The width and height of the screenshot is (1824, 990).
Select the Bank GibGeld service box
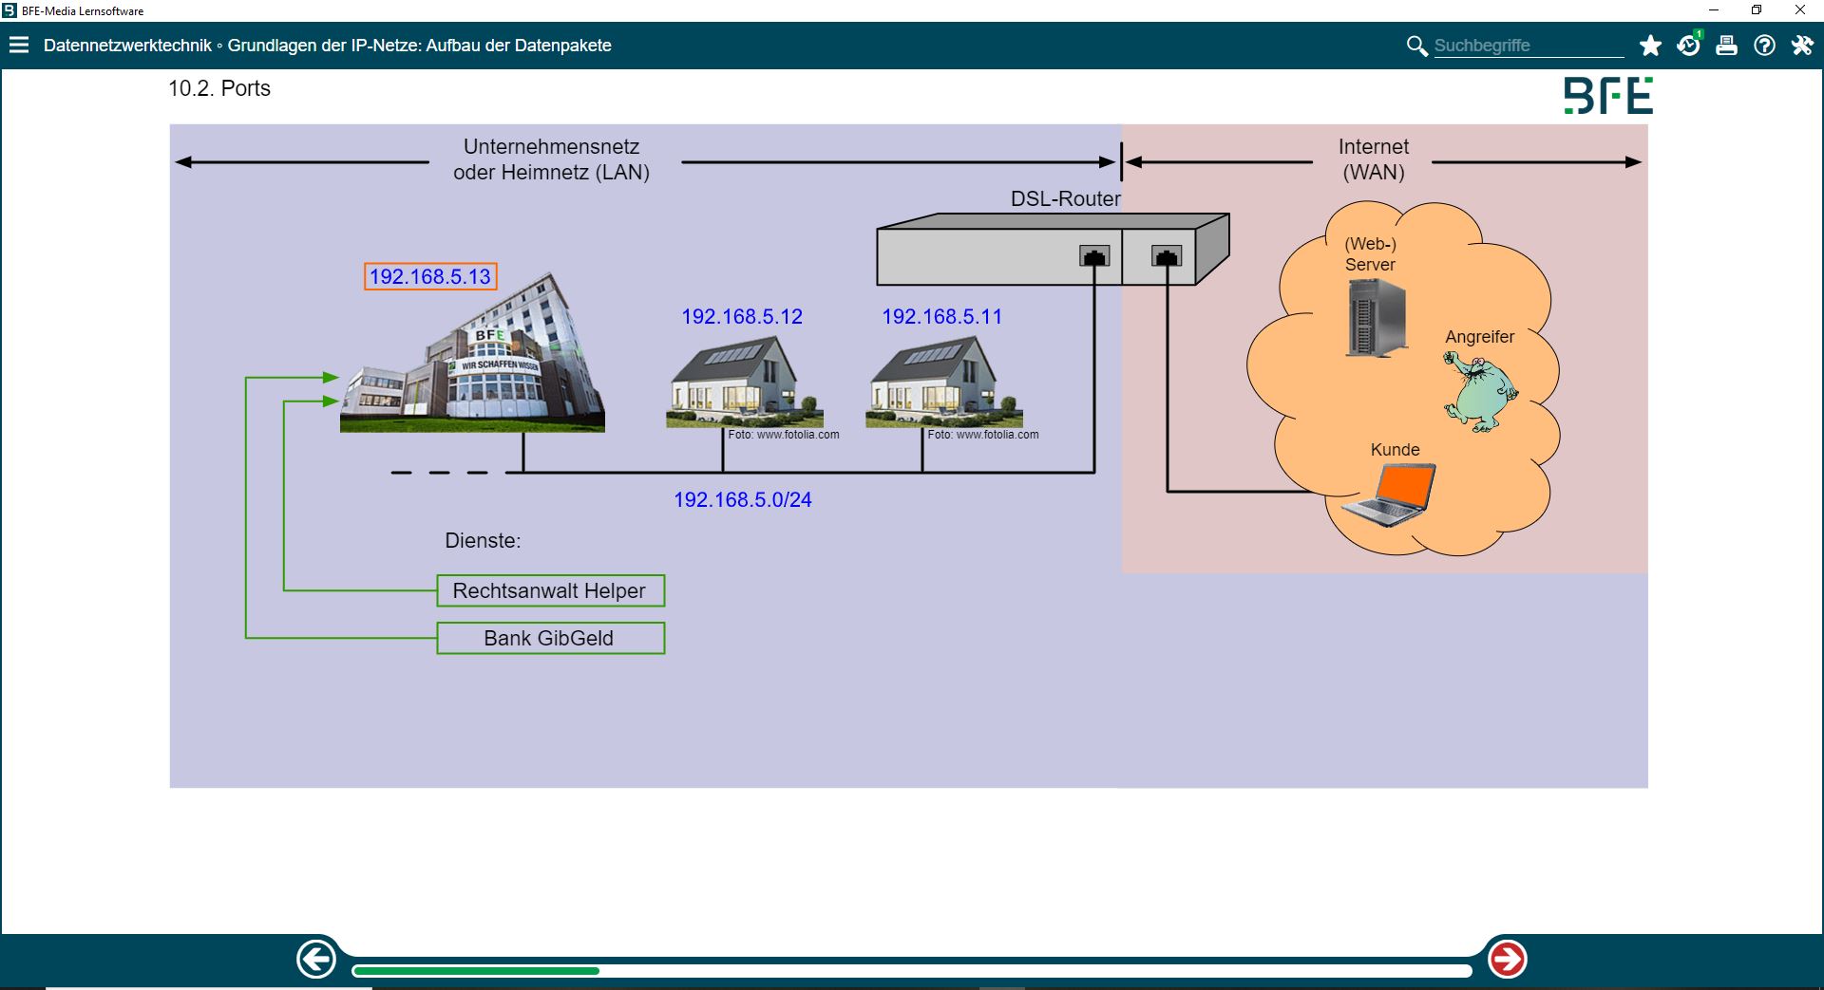[x=550, y=638]
